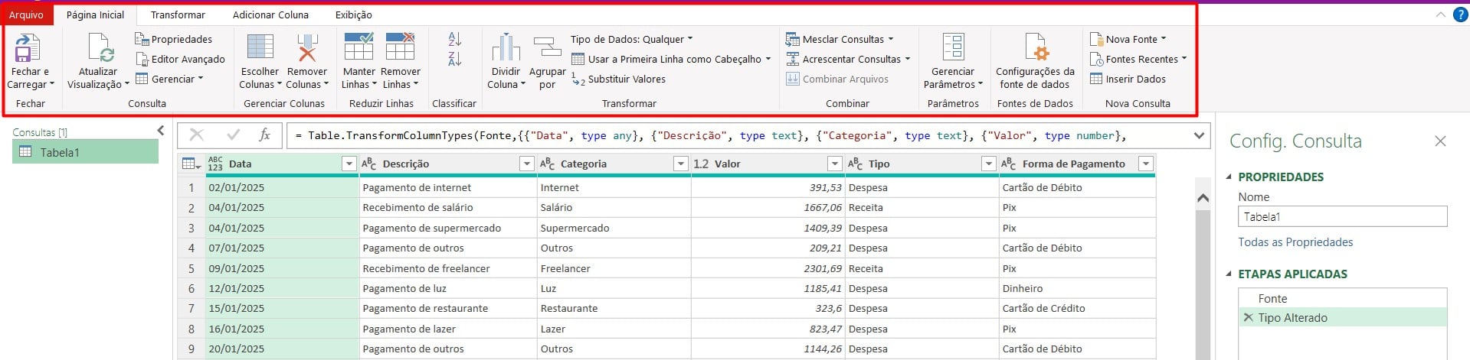Open the Fontes Recentes dropdown
1470x360 pixels.
[1138, 59]
